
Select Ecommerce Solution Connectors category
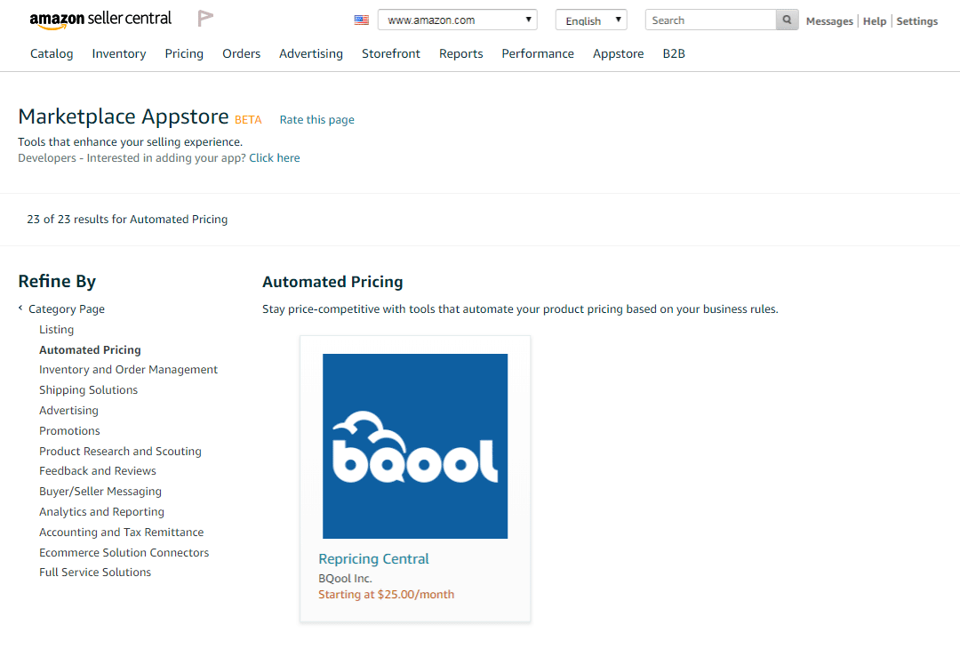[x=124, y=552]
